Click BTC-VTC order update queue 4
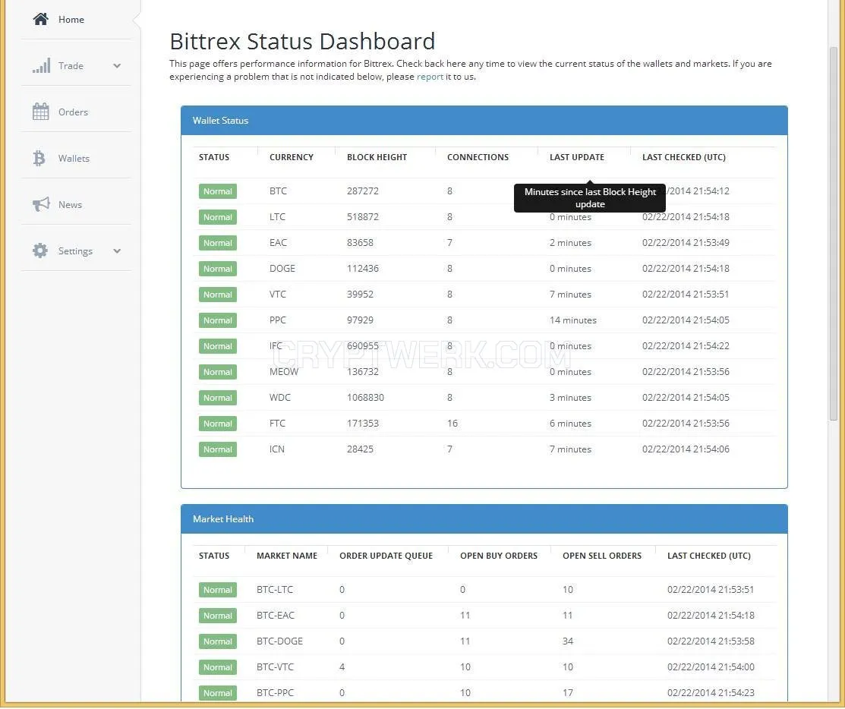 pyautogui.click(x=342, y=667)
